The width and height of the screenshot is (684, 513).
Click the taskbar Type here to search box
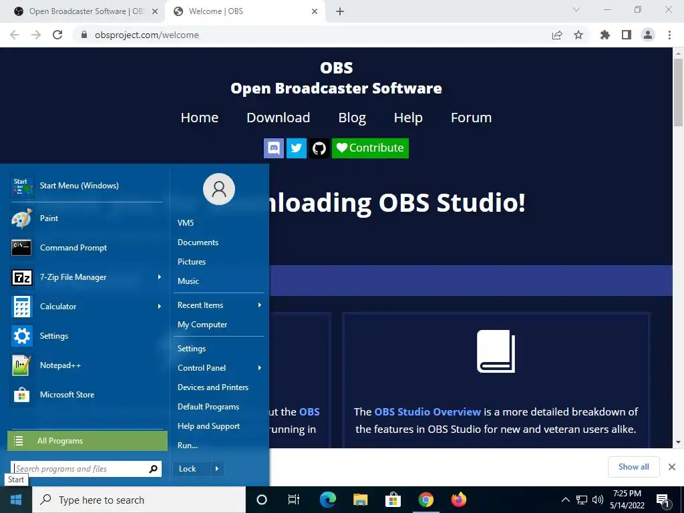(139, 500)
